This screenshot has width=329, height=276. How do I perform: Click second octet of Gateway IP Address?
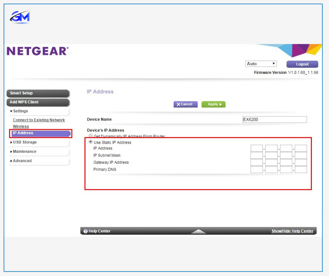pos(271,163)
